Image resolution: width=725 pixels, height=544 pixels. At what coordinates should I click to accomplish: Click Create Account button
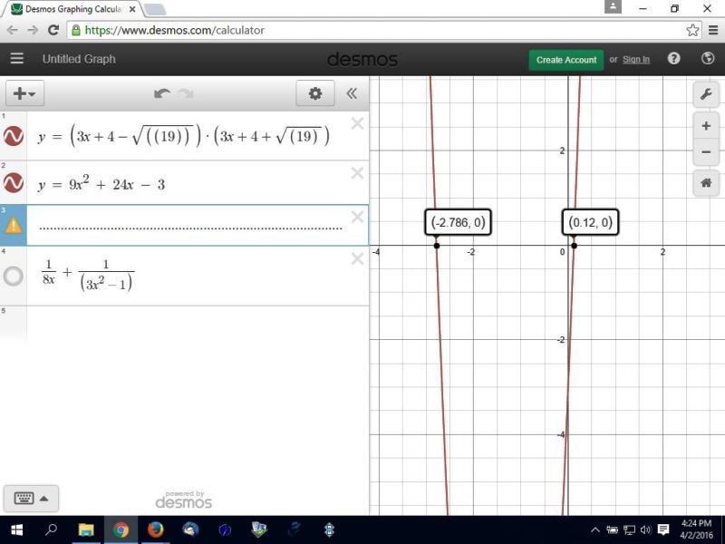tap(566, 60)
